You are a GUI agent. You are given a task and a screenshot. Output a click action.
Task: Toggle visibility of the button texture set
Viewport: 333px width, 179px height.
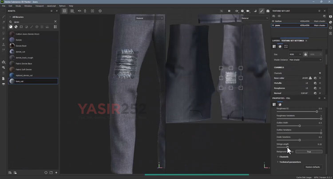274,21
